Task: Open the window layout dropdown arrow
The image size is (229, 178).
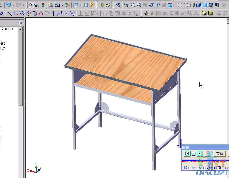Action: click(x=81, y=5)
